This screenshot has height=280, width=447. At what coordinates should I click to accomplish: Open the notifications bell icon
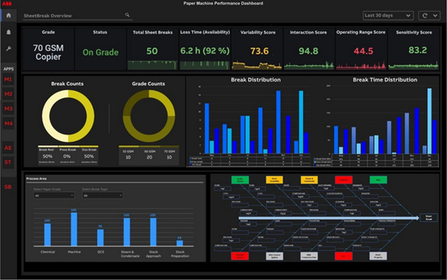coord(8,32)
